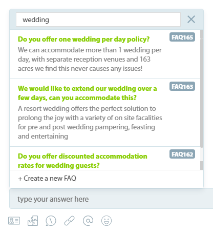The image size is (213, 233).
Task: Select the FAQ162 badge
Action: (x=182, y=154)
